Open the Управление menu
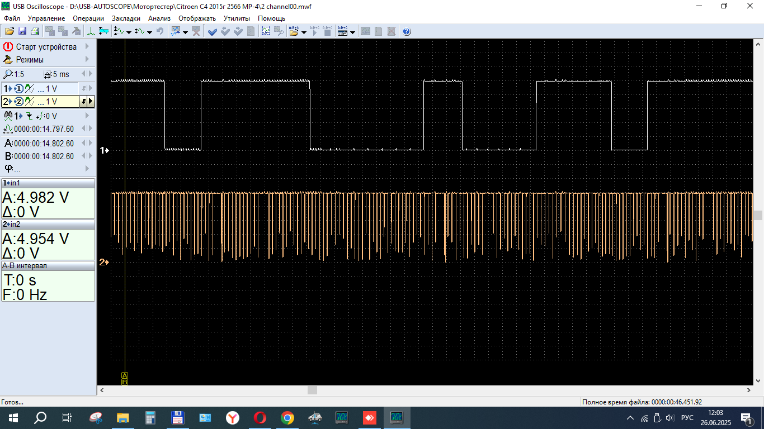Image resolution: width=764 pixels, height=429 pixels. [x=46, y=18]
